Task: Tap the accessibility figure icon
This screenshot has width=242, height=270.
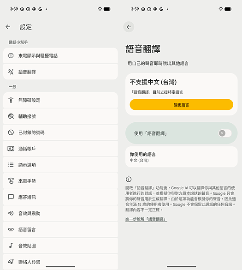Action: [x=11, y=100]
